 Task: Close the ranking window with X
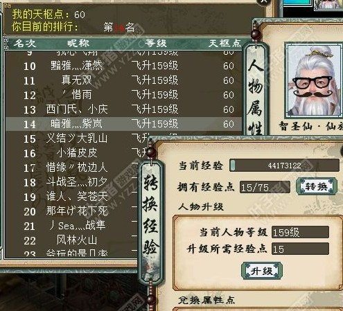[264, 1]
